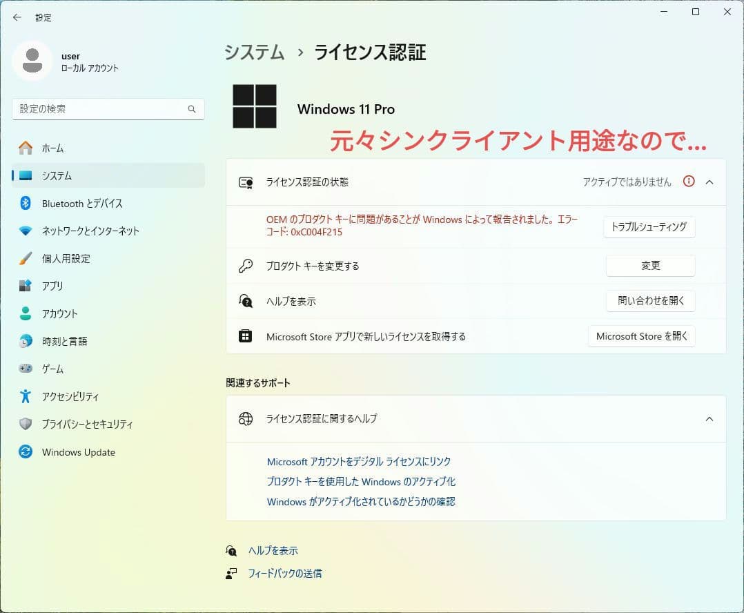Collapse the ライセンス認証の状態 section
The height and width of the screenshot is (613, 744).
(x=709, y=182)
